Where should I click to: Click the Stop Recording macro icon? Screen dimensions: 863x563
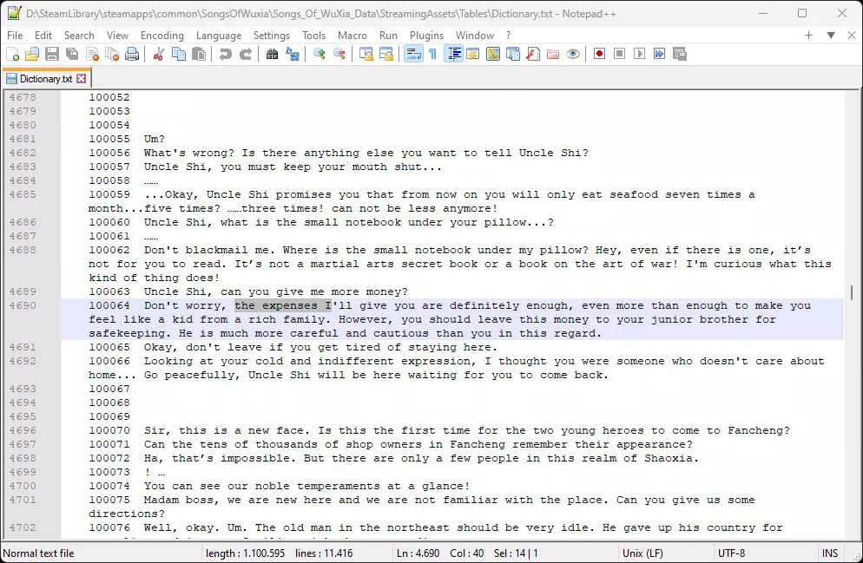pos(619,54)
